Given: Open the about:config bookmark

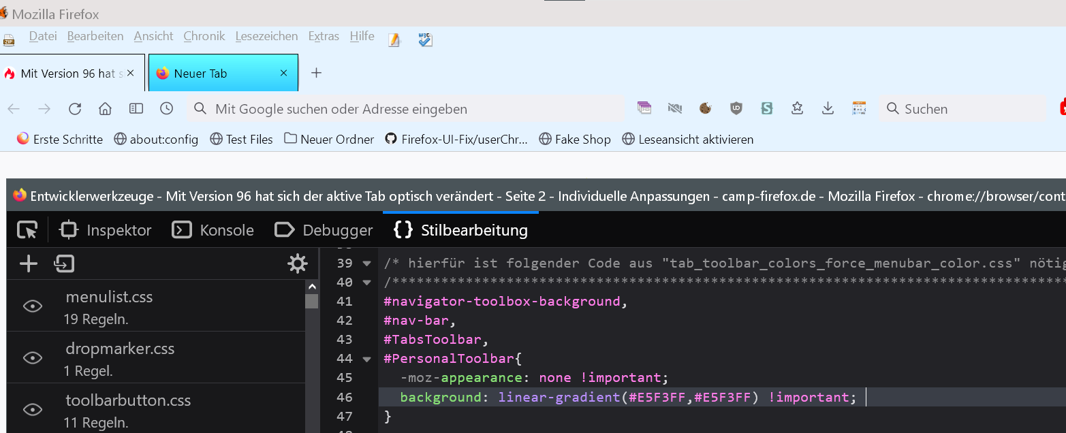Looking at the screenshot, I should (x=156, y=140).
